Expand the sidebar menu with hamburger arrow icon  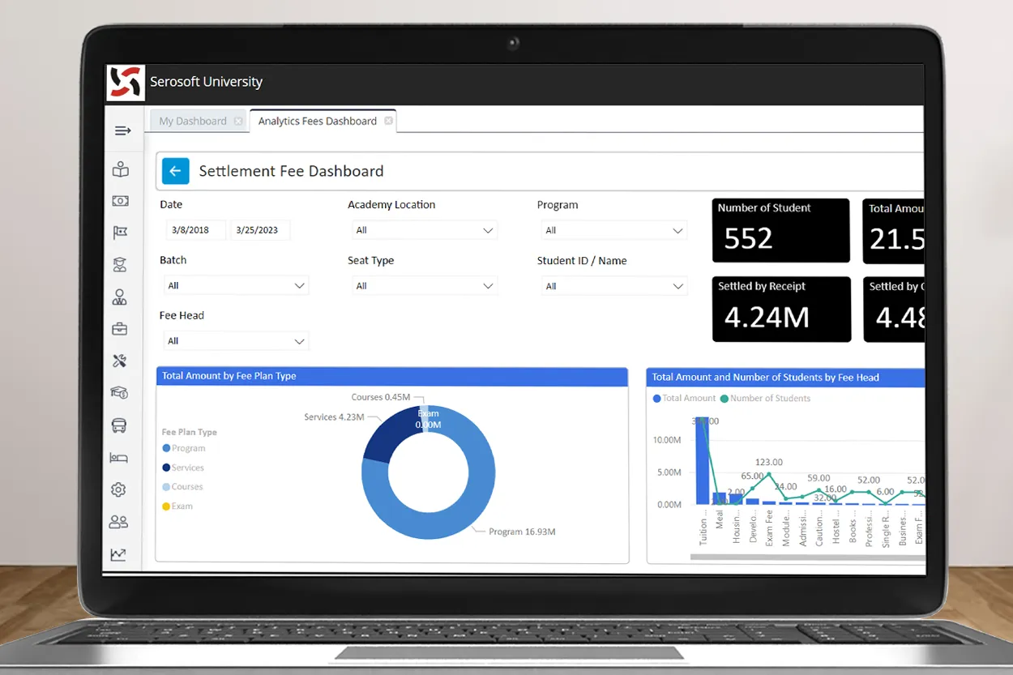122,131
